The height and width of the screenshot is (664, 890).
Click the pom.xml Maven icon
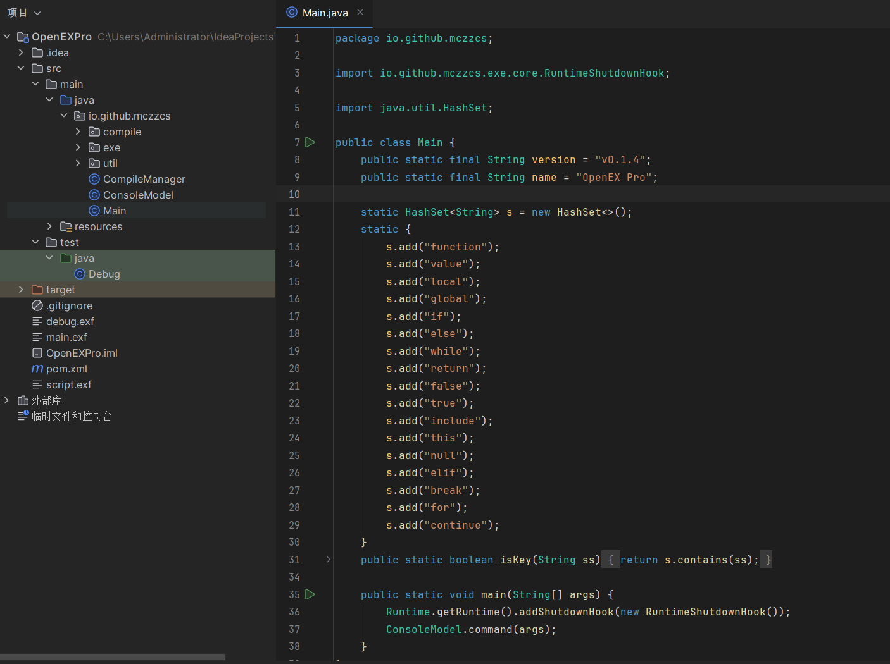point(37,369)
